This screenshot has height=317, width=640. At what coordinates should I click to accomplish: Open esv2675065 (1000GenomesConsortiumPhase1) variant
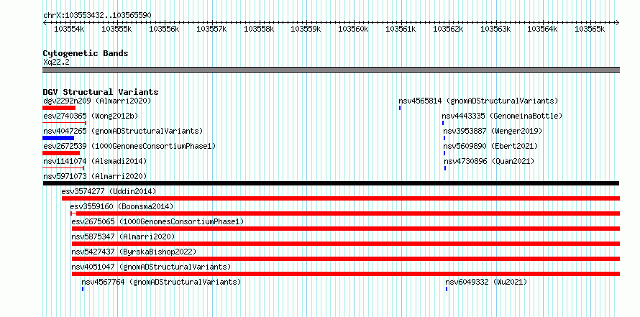tap(157, 221)
